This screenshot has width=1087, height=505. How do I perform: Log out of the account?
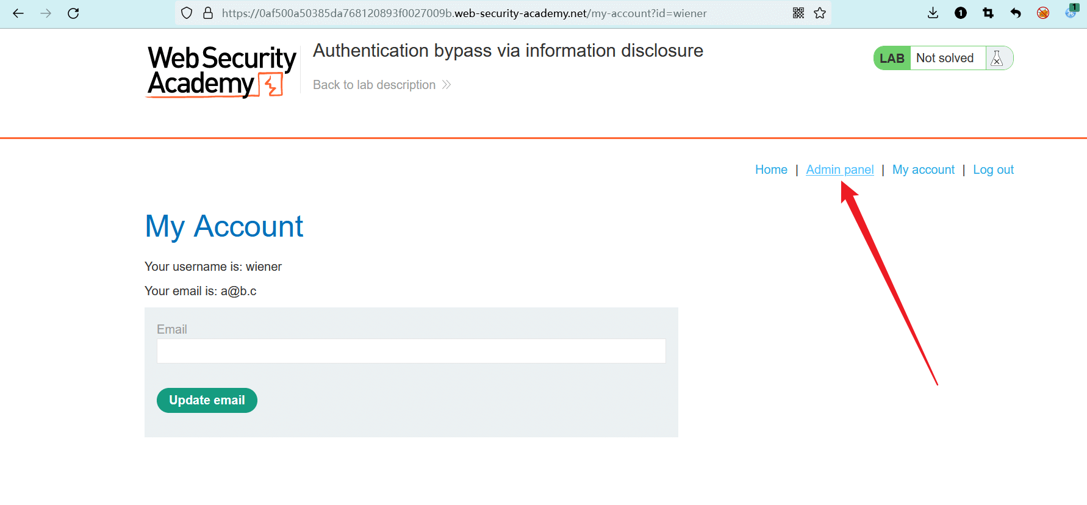point(993,170)
